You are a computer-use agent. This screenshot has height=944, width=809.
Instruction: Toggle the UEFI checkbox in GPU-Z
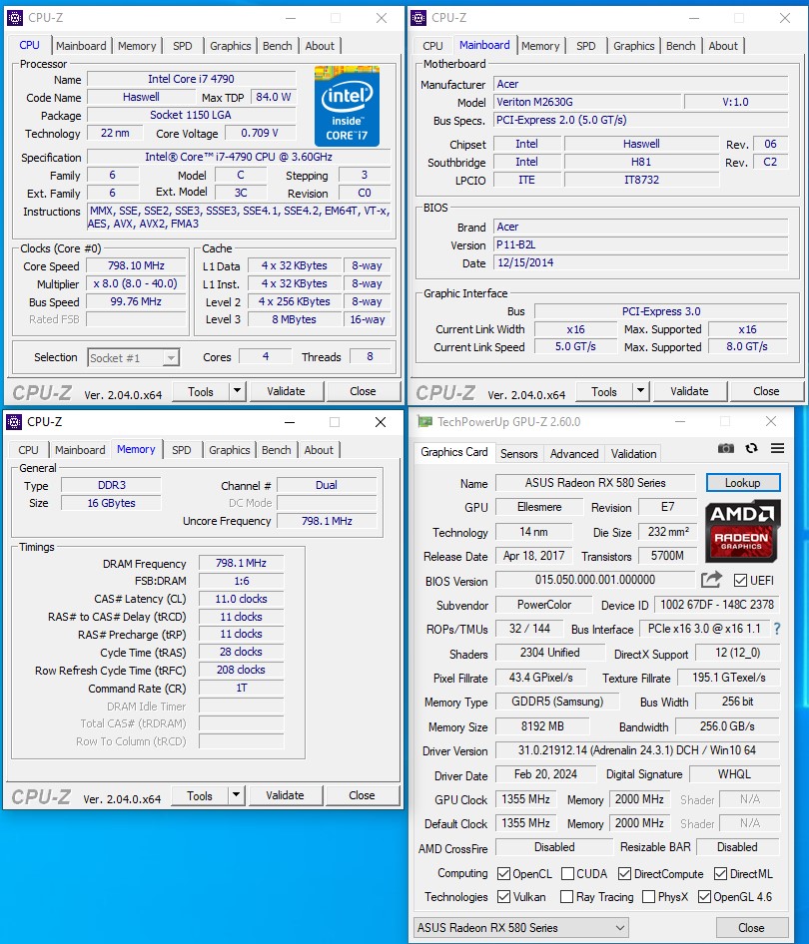tap(740, 581)
